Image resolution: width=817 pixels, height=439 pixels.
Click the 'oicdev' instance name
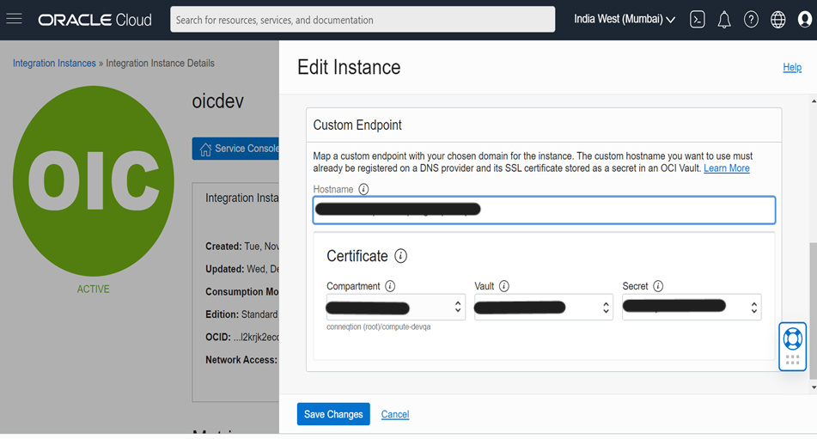coord(218,101)
